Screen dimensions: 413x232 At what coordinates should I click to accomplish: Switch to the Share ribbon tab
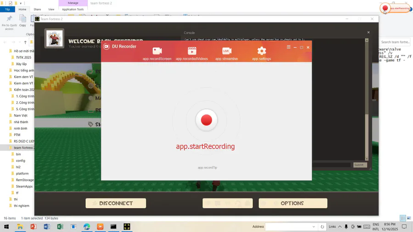tap(37, 9)
